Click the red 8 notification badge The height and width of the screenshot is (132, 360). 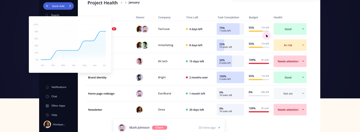click(114, 29)
